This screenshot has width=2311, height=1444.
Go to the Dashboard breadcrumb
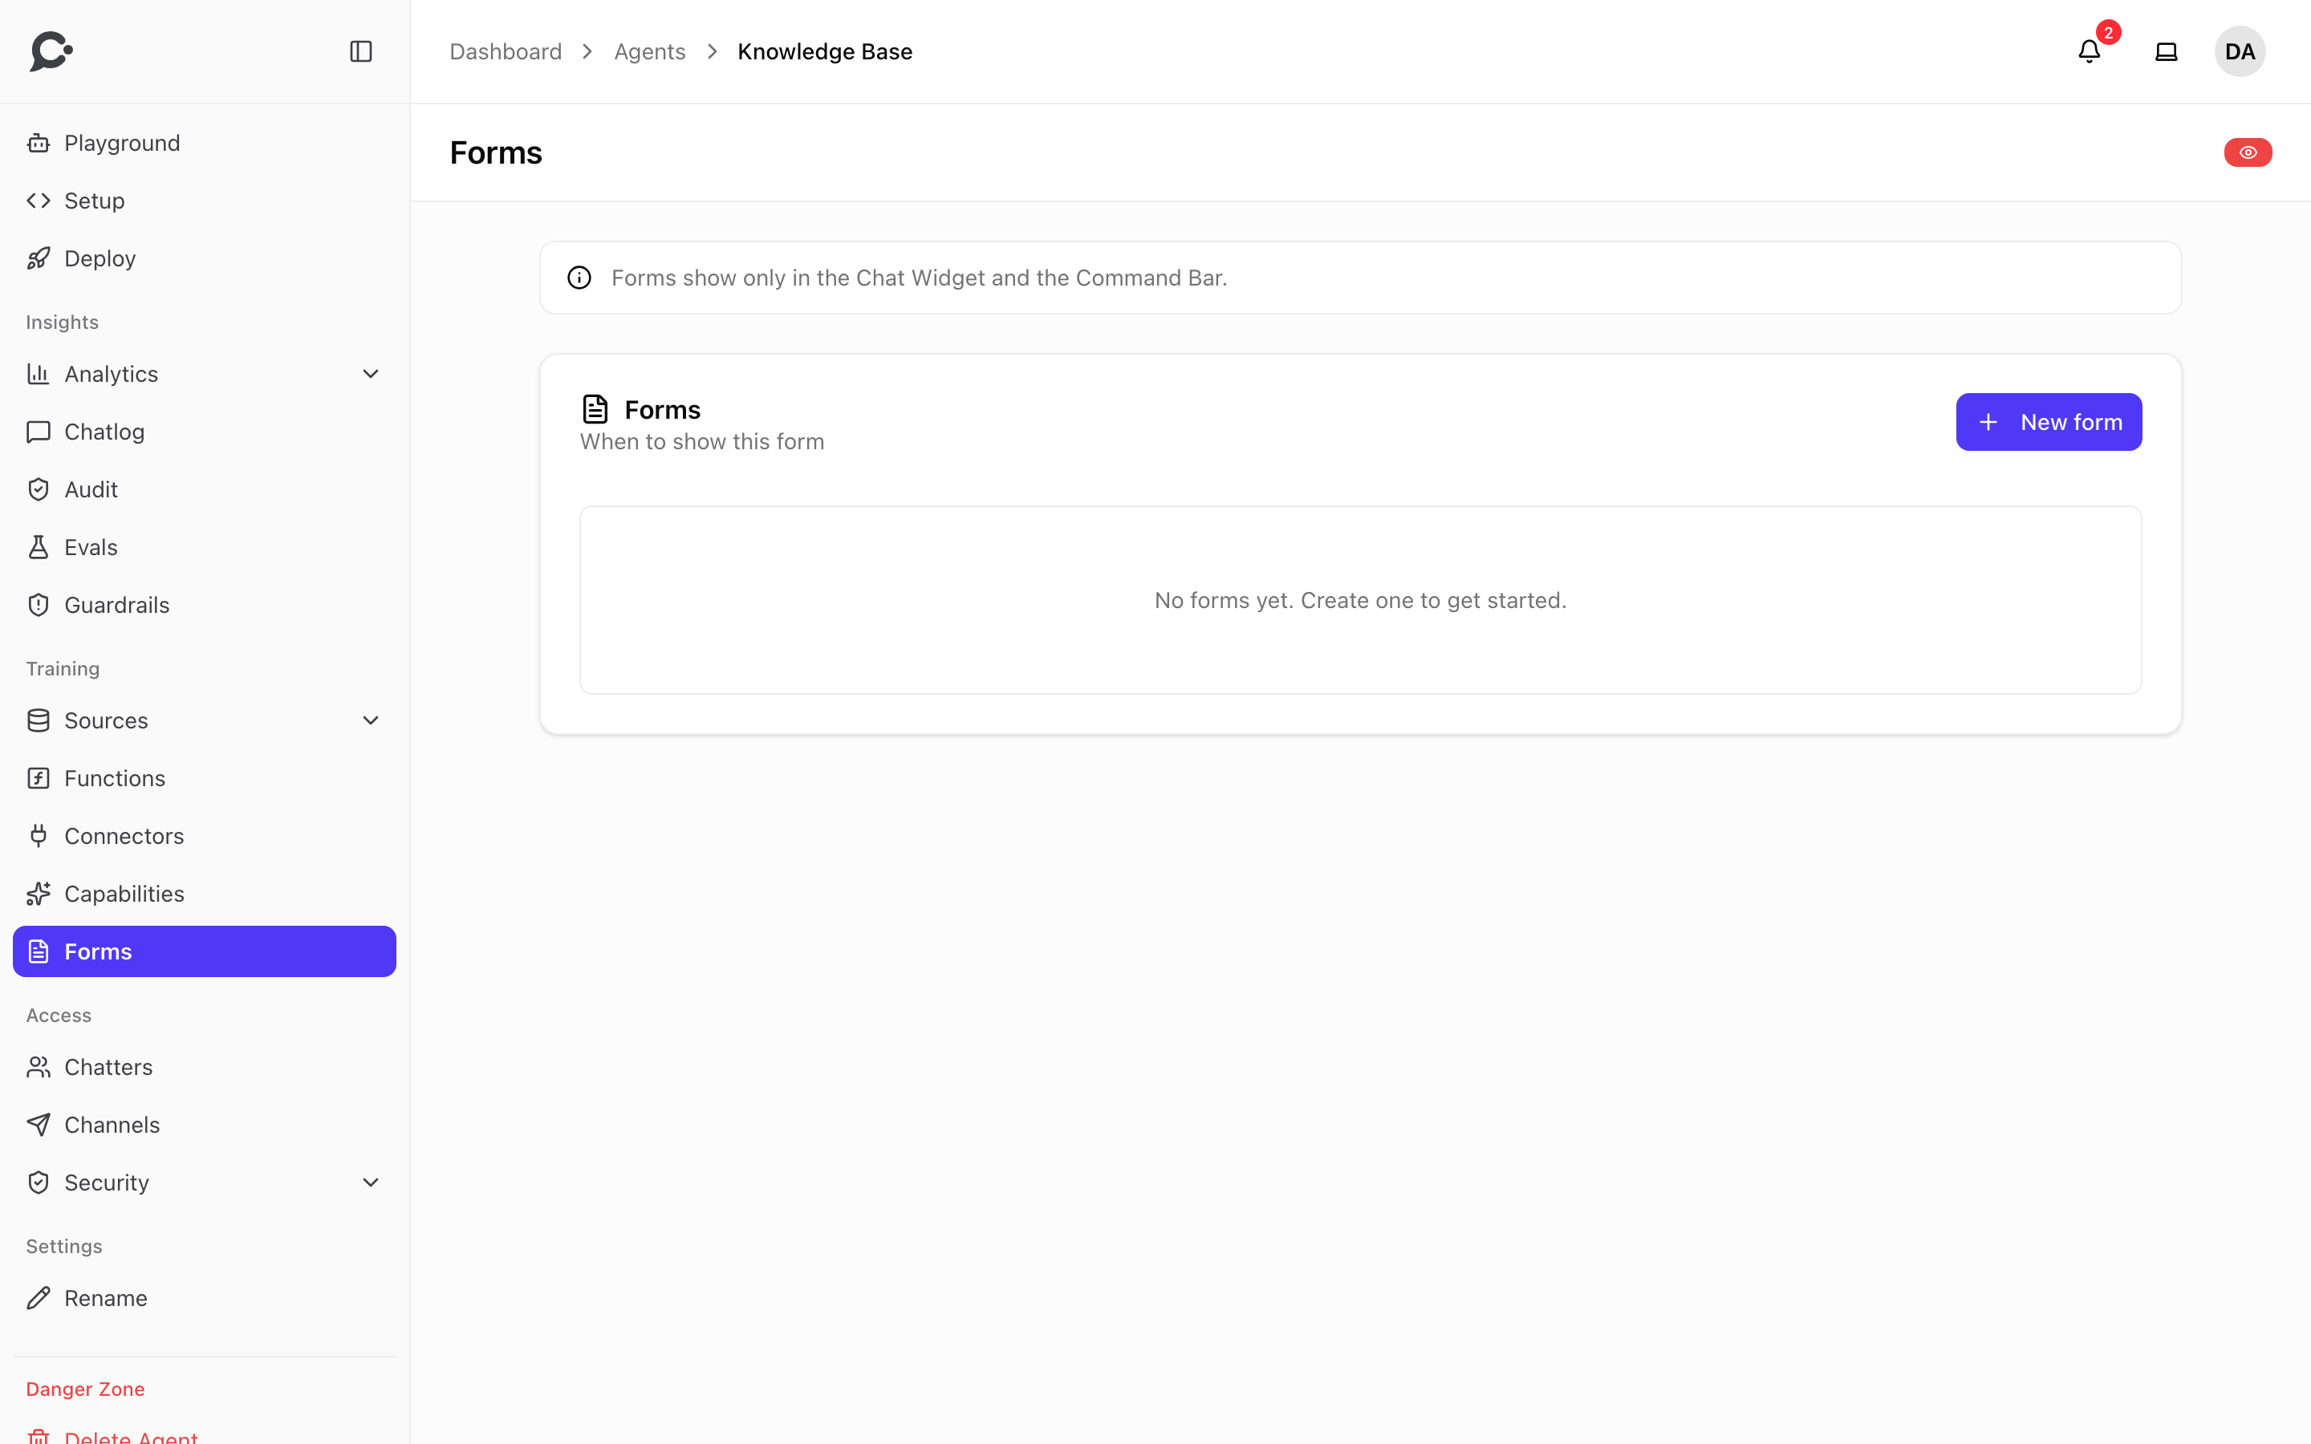(506, 51)
